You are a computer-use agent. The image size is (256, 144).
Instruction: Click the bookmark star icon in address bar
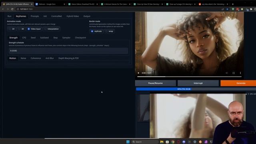(x=227, y=9)
